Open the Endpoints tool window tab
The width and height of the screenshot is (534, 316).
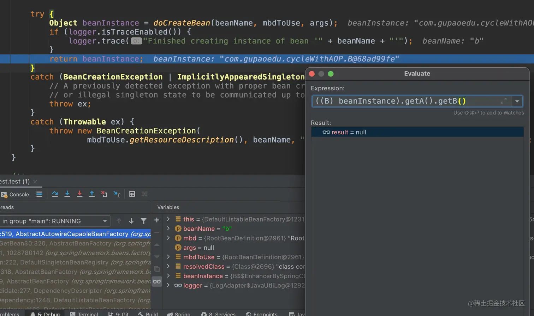click(262, 314)
